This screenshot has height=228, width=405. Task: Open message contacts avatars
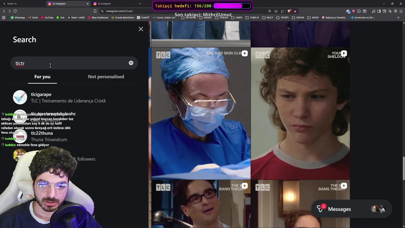[378, 209]
